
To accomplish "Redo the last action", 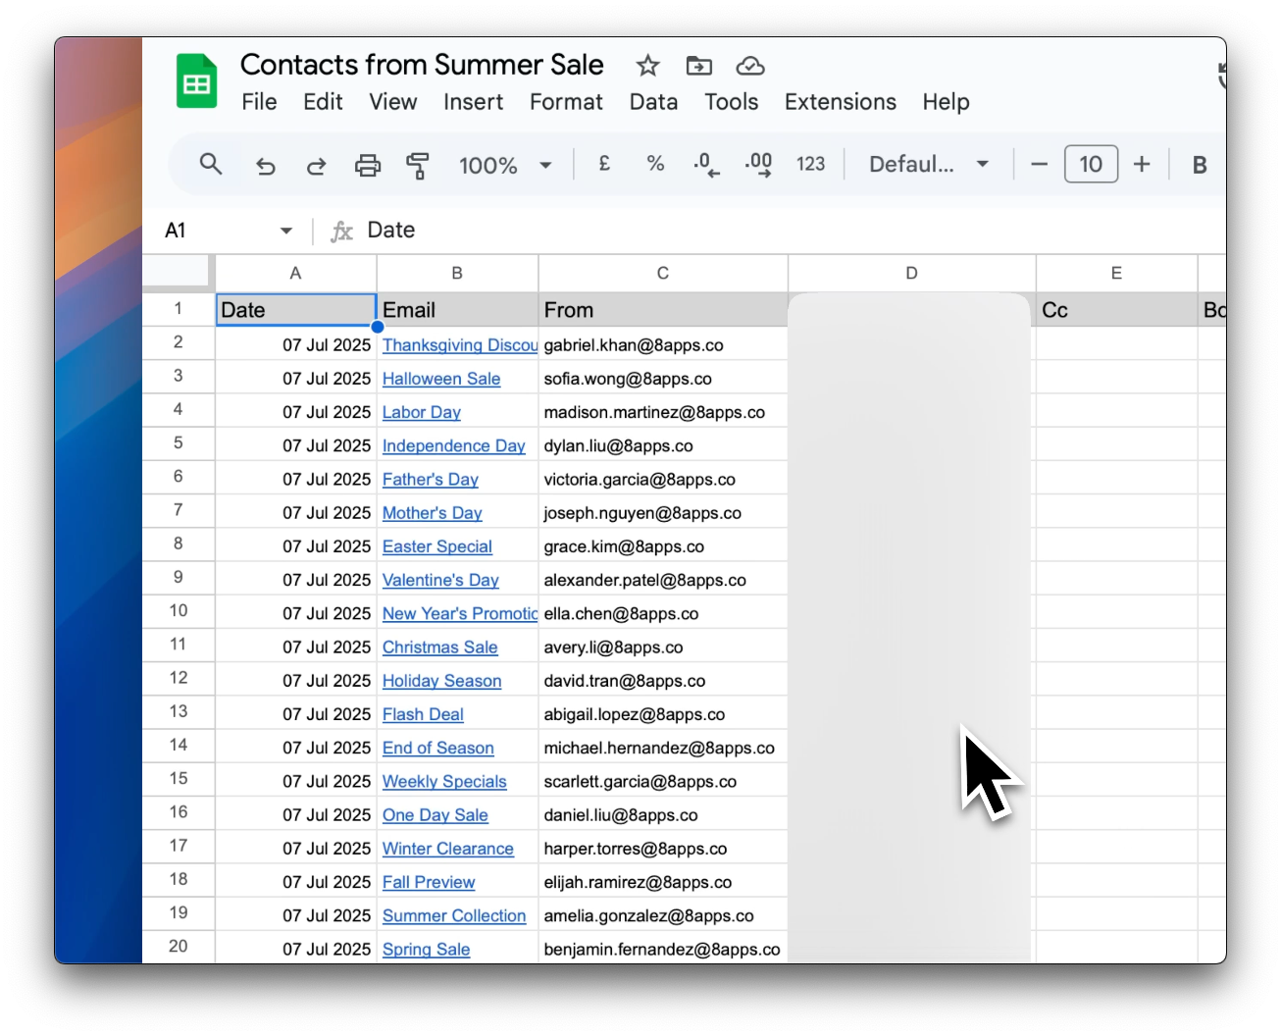I will pyautogui.click(x=316, y=165).
